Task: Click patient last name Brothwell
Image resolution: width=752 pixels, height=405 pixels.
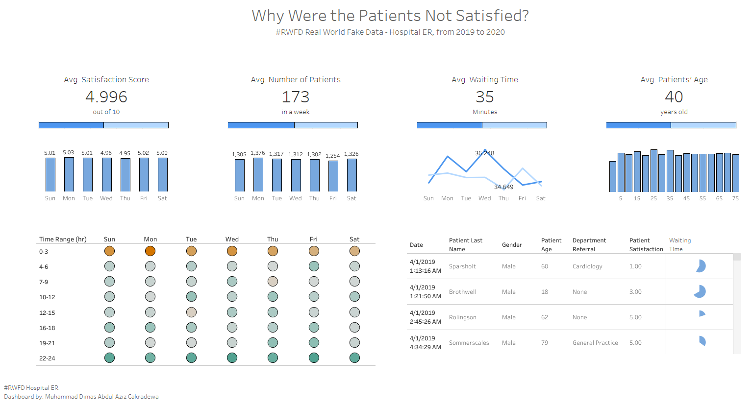Action: click(462, 292)
